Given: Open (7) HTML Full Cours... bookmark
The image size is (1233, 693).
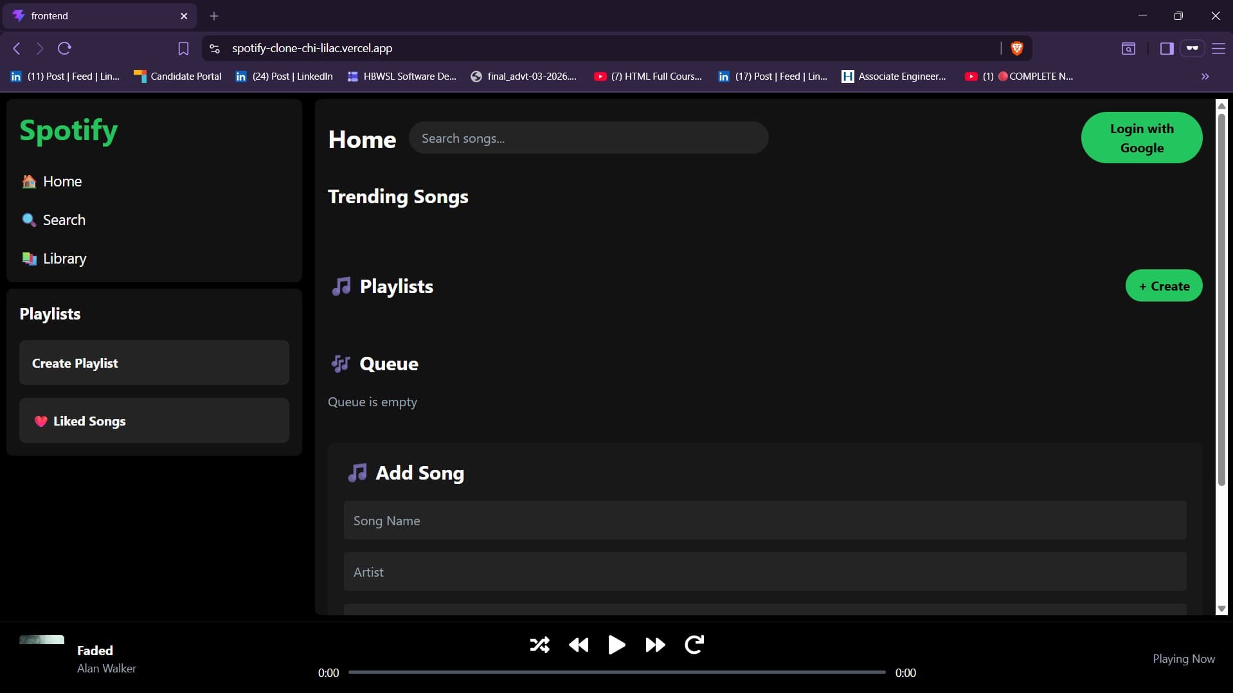Looking at the screenshot, I should coord(648,76).
